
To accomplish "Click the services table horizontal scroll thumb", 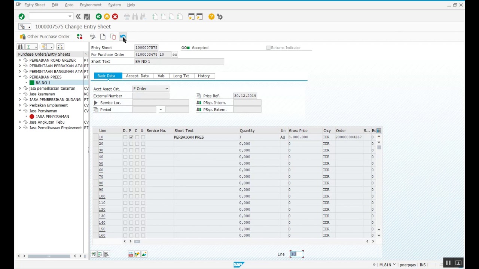I will (137, 242).
